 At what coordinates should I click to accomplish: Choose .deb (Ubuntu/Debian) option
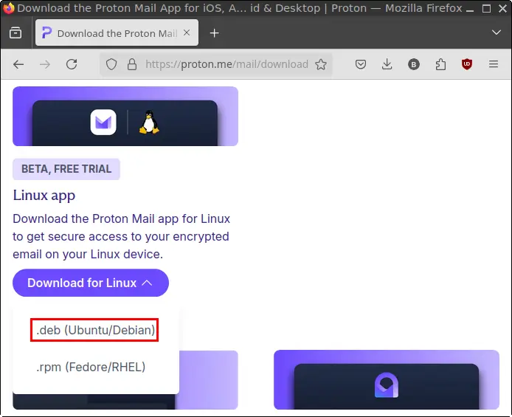(x=95, y=330)
